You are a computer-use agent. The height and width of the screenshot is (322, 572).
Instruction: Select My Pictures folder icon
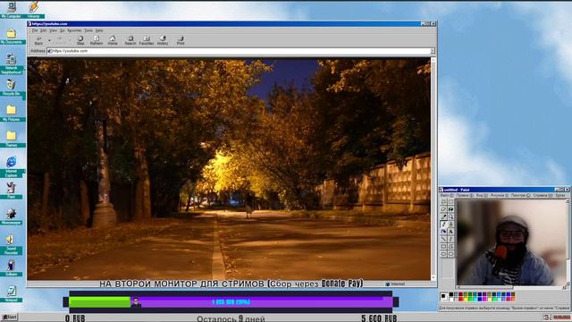pyautogui.click(x=12, y=114)
